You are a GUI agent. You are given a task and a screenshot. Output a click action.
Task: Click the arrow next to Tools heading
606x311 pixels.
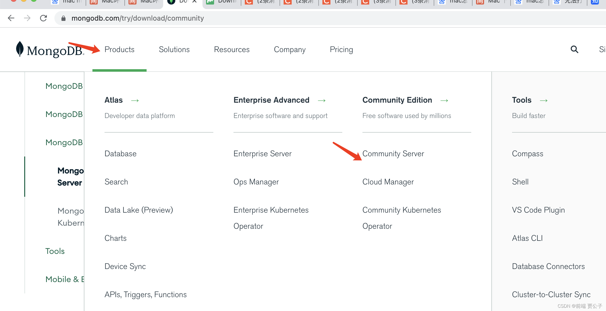[544, 100]
